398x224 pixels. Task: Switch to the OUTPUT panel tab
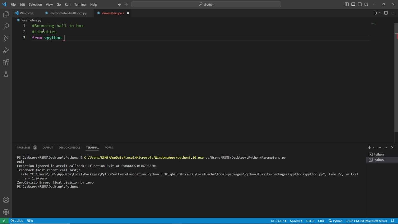pos(48,147)
